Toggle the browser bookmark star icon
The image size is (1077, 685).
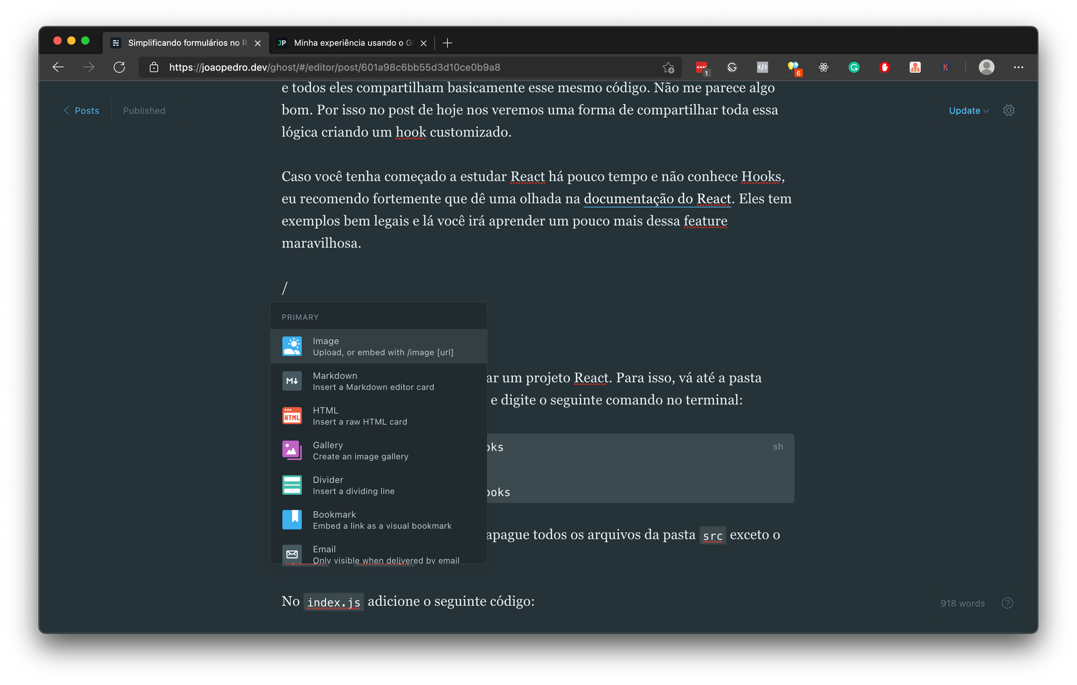click(x=669, y=67)
